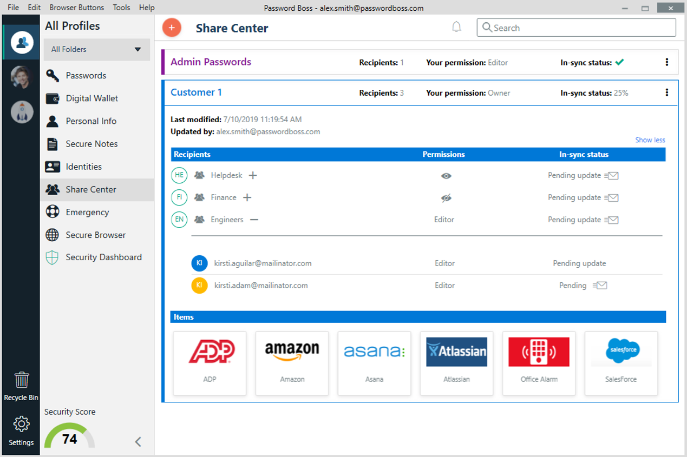Click the FI Finance avatar circle
Screen dimensions: 687x457
tap(179, 197)
